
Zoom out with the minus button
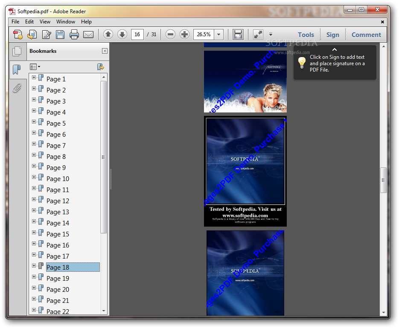pyautogui.click(x=171, y=35)
